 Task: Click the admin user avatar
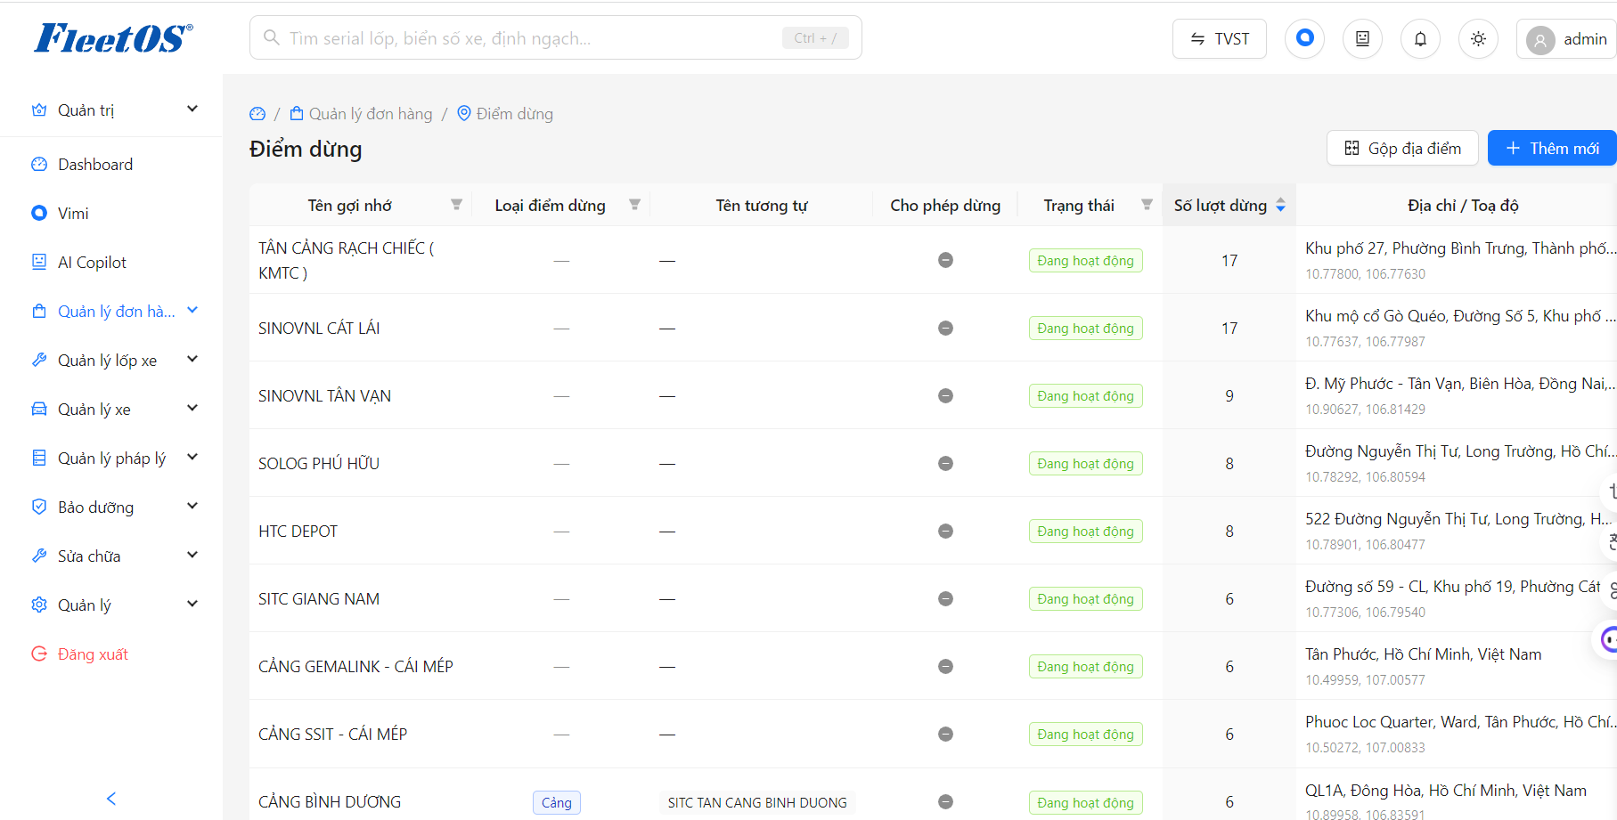click(1540, 39)
